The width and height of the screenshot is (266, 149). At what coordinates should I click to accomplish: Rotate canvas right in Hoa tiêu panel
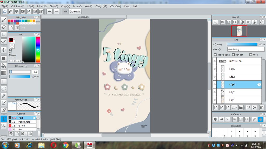click(254, 22)
